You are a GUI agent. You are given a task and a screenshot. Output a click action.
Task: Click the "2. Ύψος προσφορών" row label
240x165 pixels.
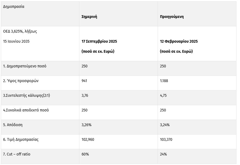(x=20, y=81)
